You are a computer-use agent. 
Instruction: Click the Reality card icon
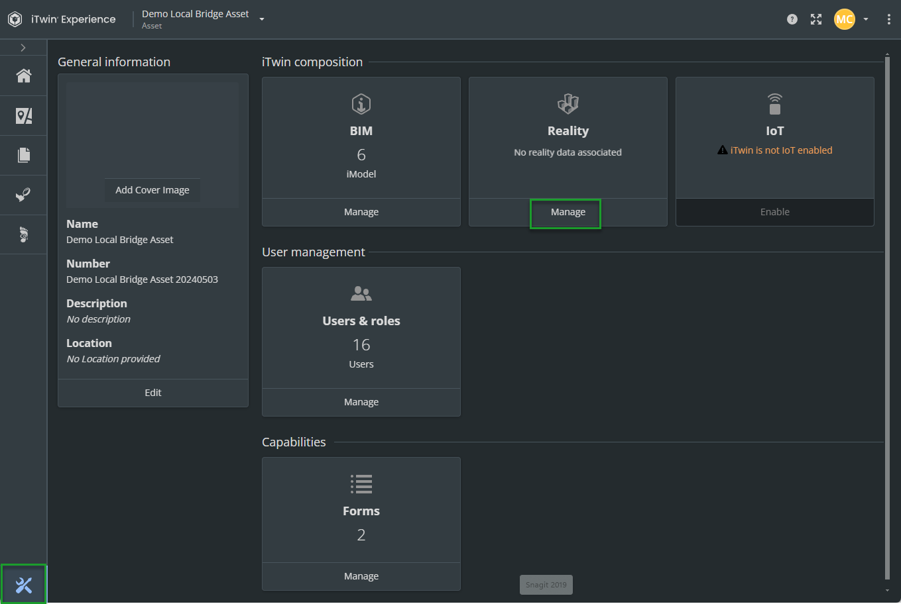pyautogui.click(x=568, y=104)
